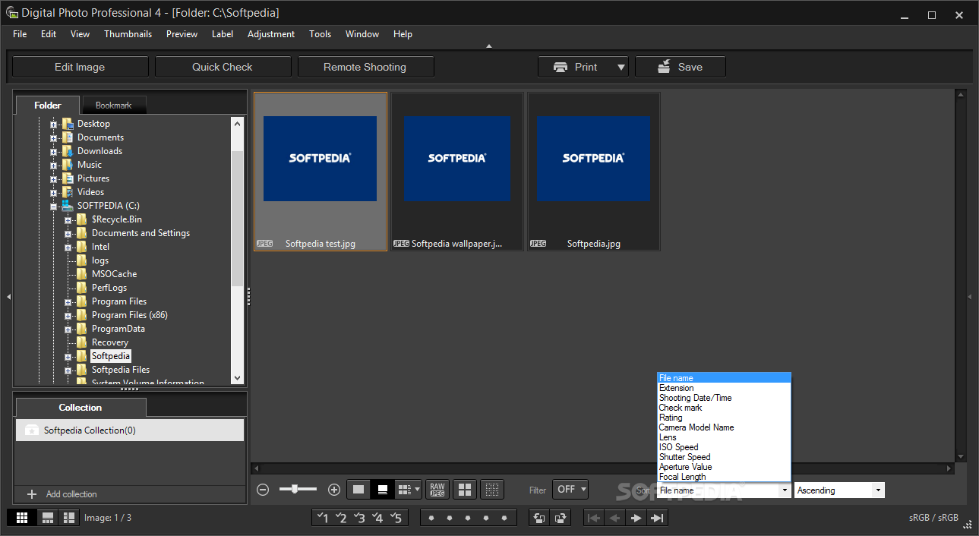Expand the Intel folder node
Viewport: 979px width, 536px height.
click(x=68, y=247)
